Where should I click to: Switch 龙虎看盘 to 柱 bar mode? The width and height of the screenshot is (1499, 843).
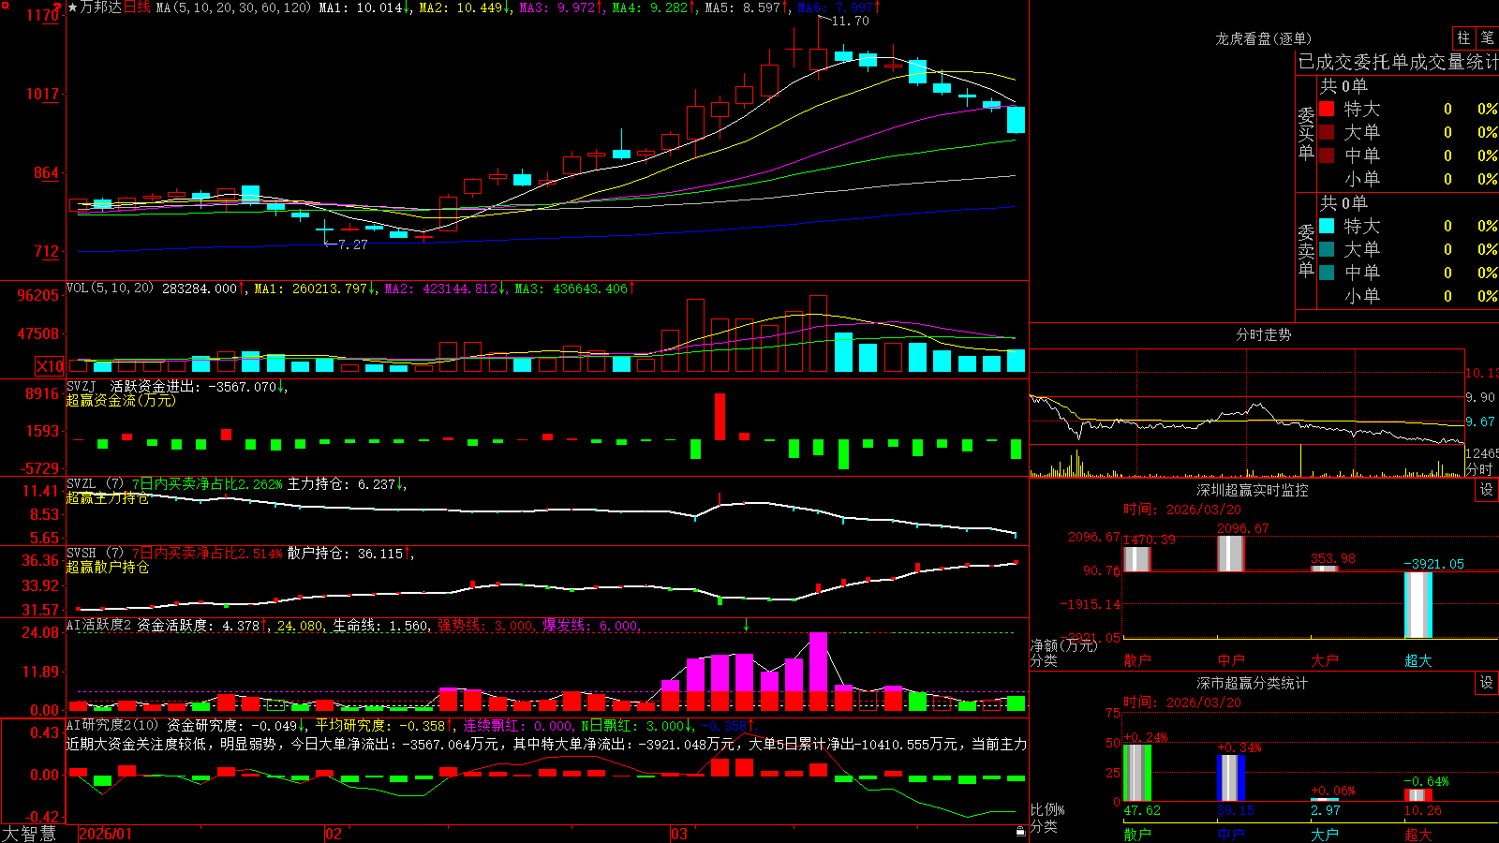point(1463,37)
